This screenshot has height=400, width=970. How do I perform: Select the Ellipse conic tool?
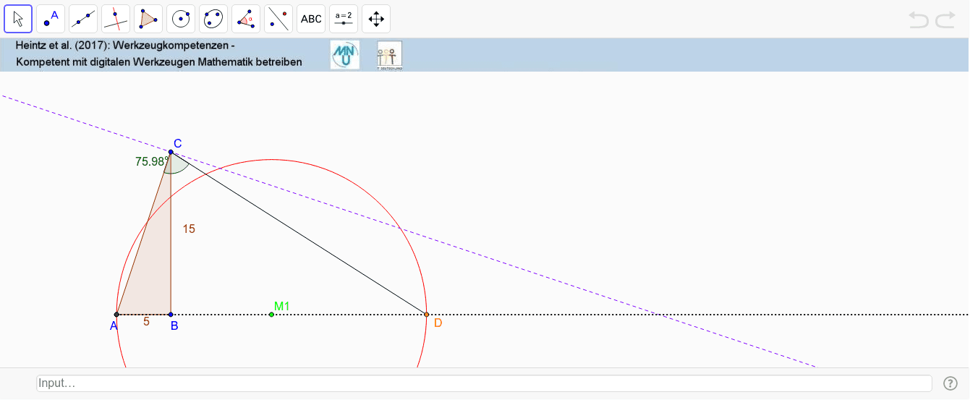(x=213, y=19)
